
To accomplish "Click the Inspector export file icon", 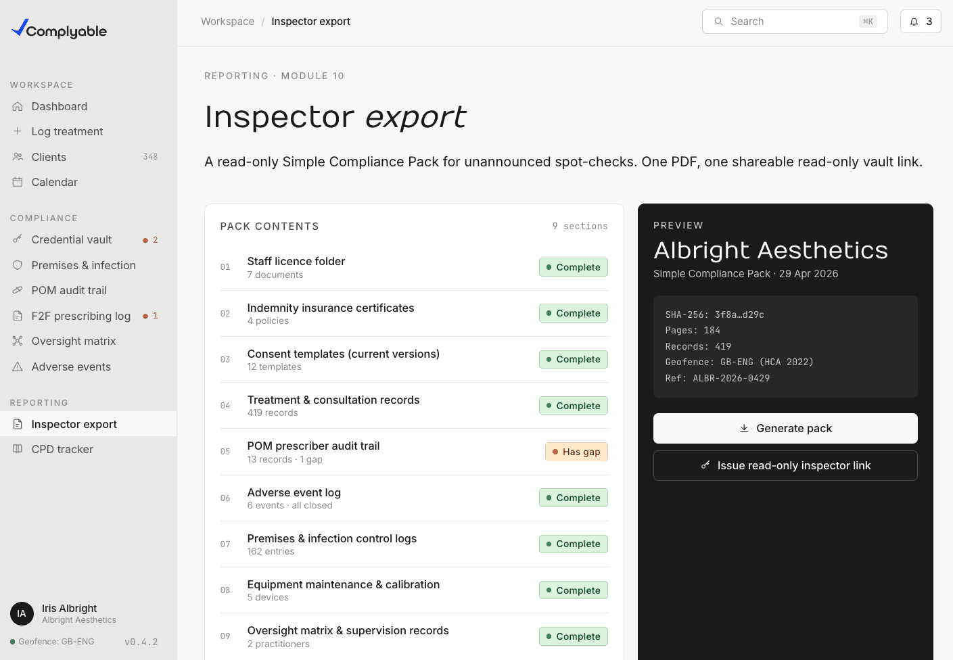I will point(18,424).
